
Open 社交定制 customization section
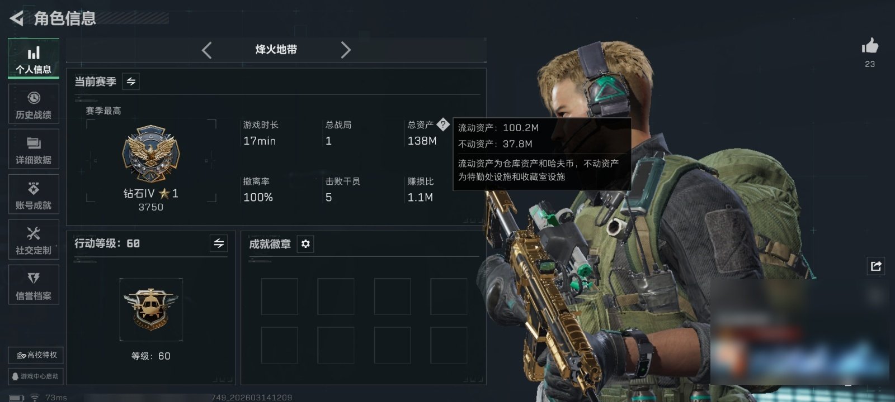click(x=34, y=240)
